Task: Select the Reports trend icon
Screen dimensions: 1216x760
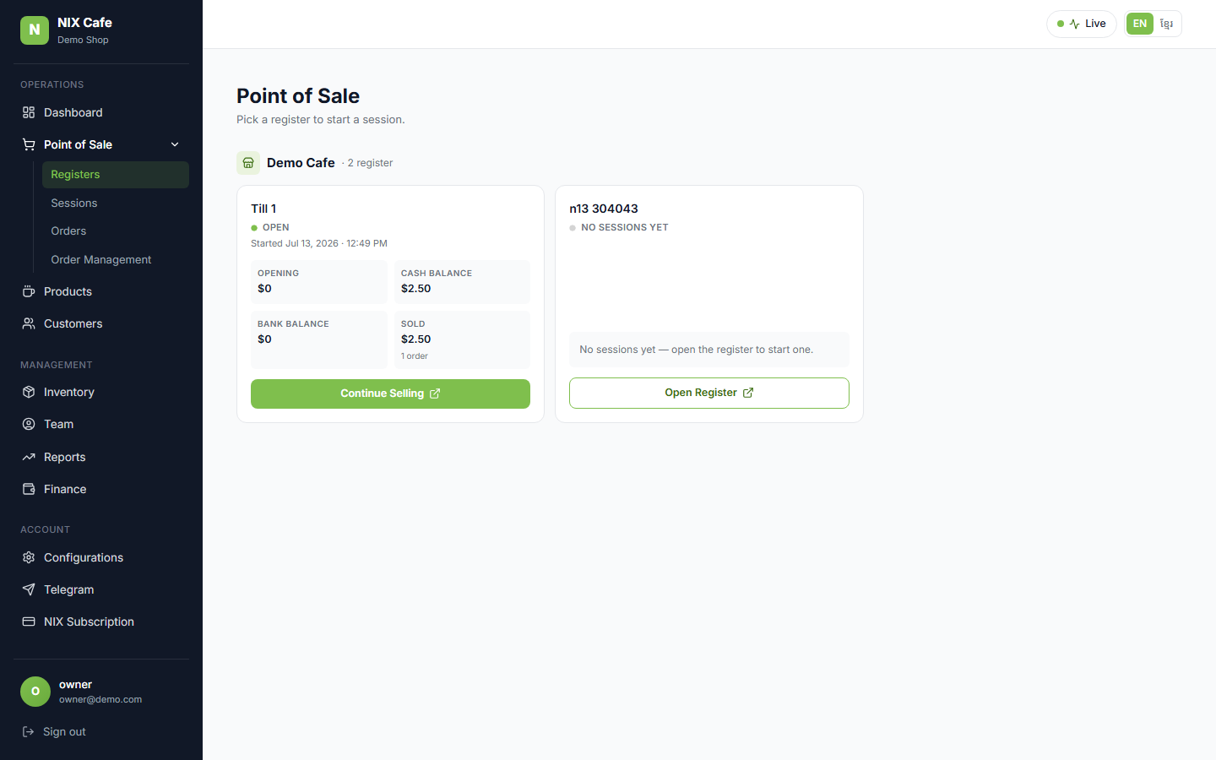Action: click(29, 457)
